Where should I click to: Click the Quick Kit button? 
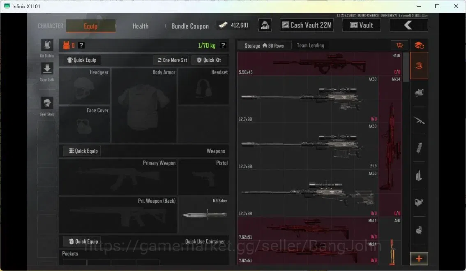(x=209, y=60)
